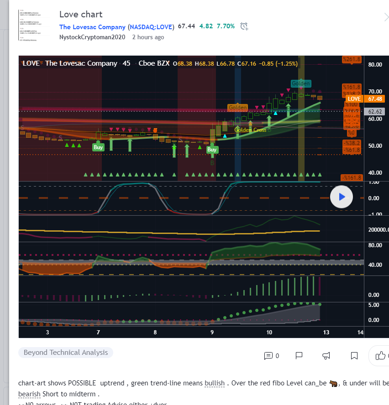Click the -%38.2 fibonacci label
Viewport: 389px width, 405px height.
coord(352,143)
